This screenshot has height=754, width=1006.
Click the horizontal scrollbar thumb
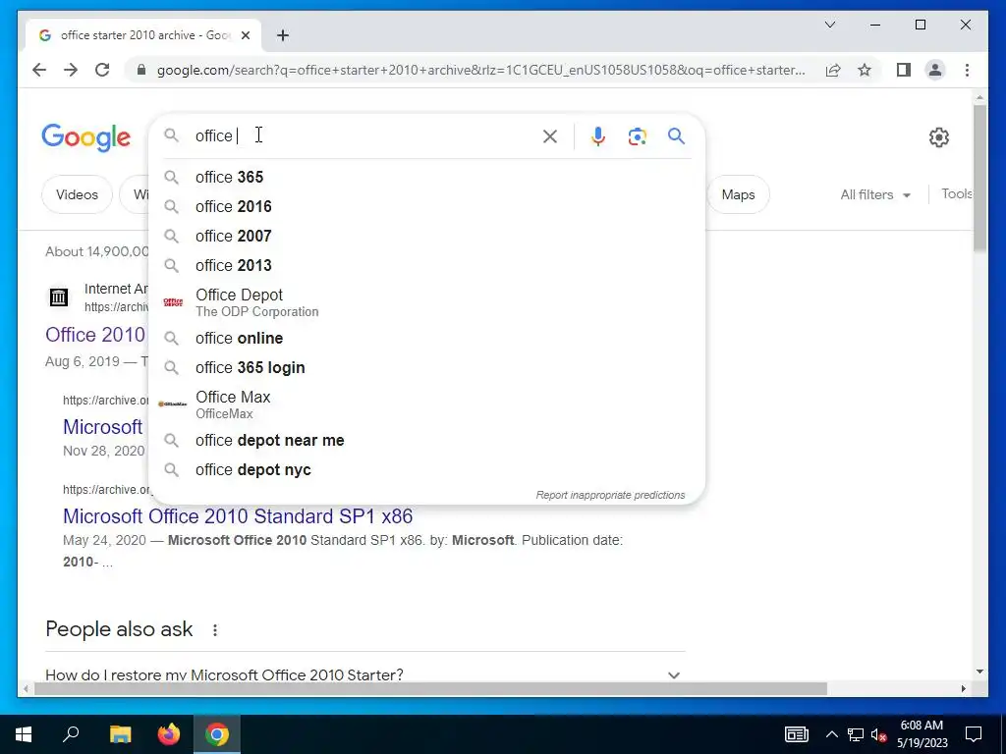click(x=430, y=688)
